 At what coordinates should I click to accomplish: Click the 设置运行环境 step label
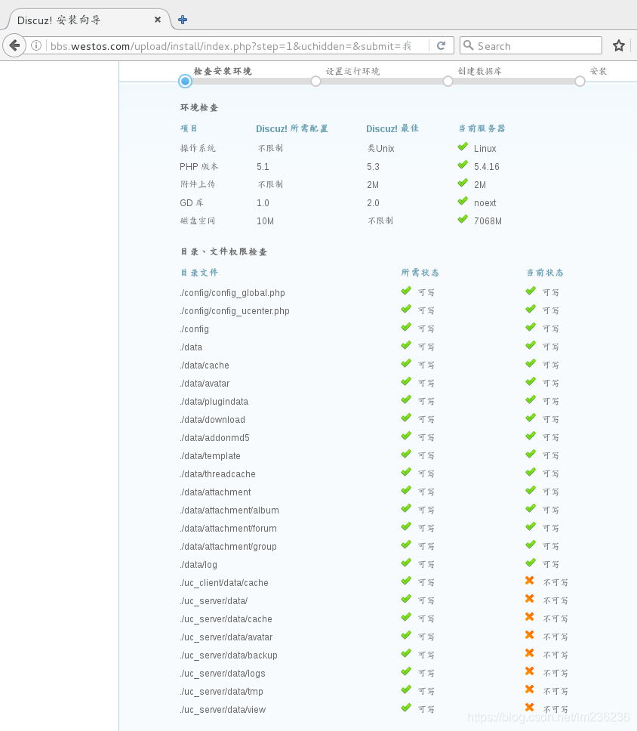pos(352,71)
